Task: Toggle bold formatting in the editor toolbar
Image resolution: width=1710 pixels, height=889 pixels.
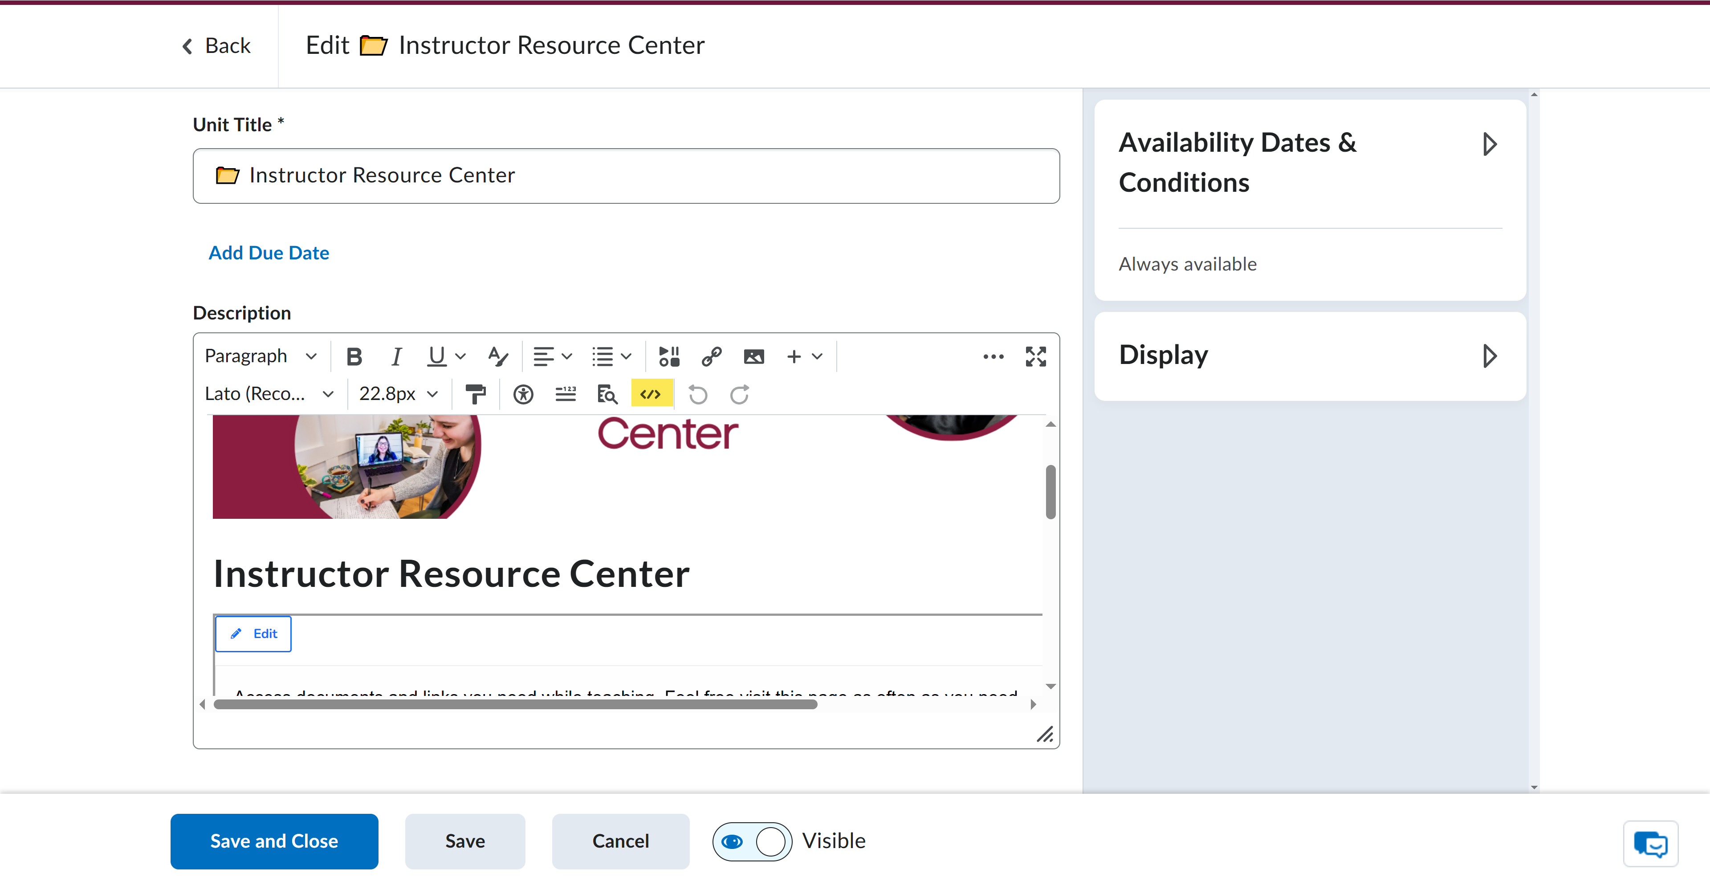Action: 354,356
